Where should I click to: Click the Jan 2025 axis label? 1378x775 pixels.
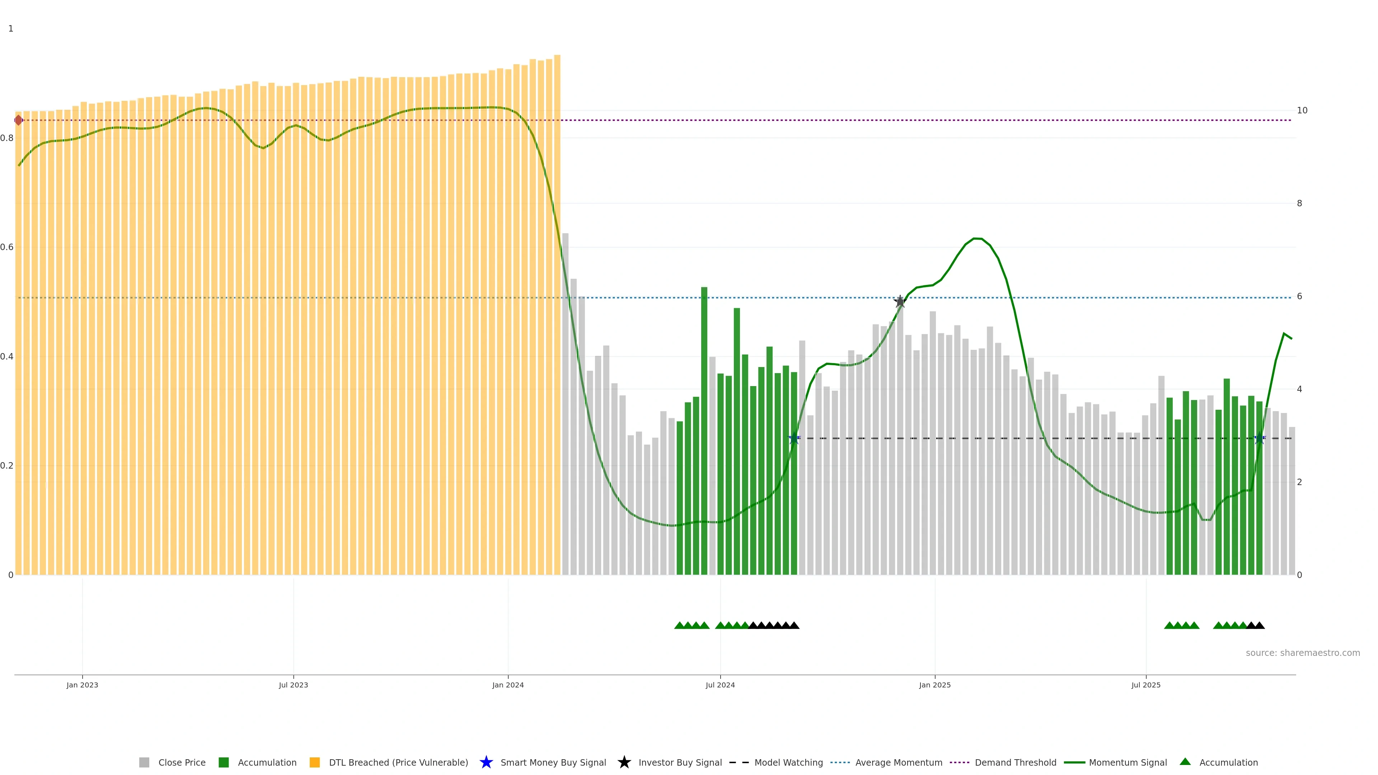[934, 685]
